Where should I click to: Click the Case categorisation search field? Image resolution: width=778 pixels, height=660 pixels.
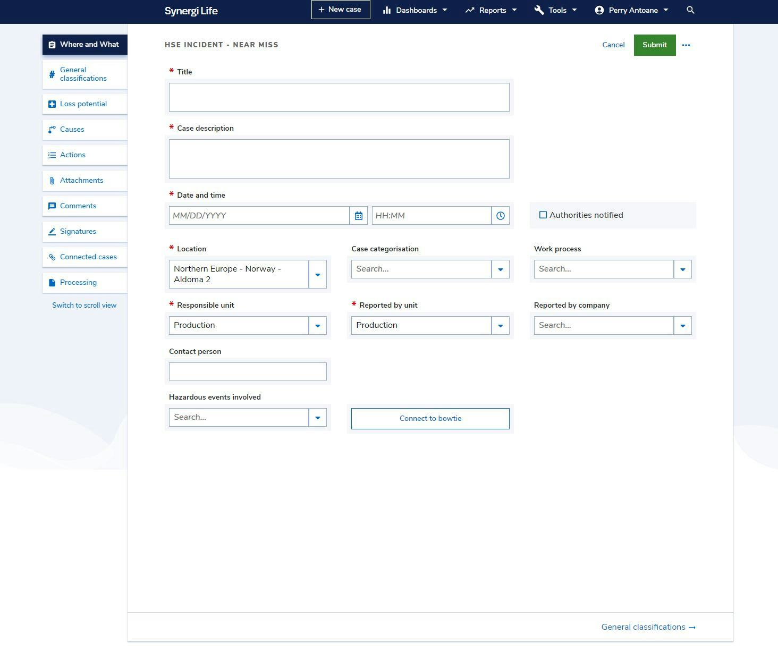(x=421, y=269)
